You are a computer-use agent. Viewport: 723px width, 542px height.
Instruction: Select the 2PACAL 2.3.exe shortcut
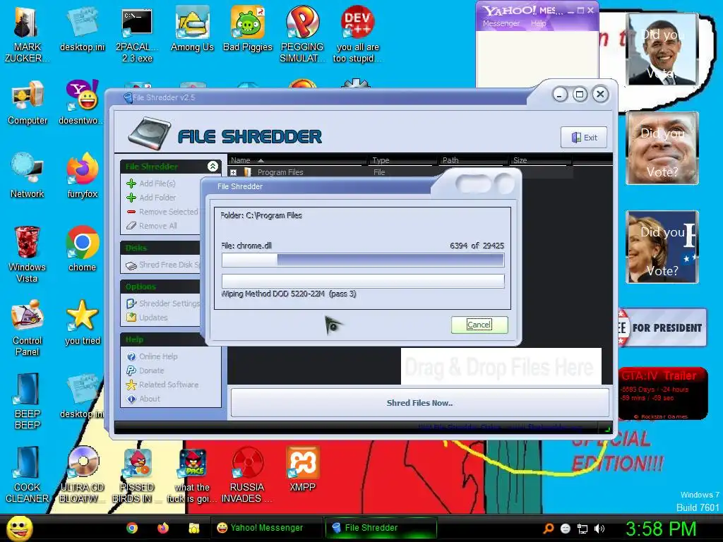137,35
